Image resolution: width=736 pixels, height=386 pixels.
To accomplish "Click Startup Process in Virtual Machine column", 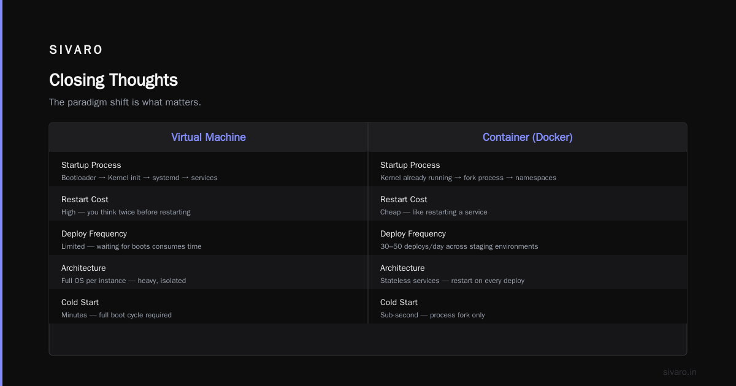I will [91, 165].
